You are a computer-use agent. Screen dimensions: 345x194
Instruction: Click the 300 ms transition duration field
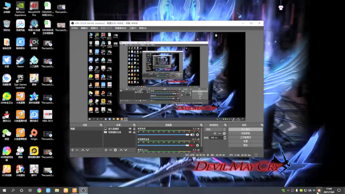[216, 138]
